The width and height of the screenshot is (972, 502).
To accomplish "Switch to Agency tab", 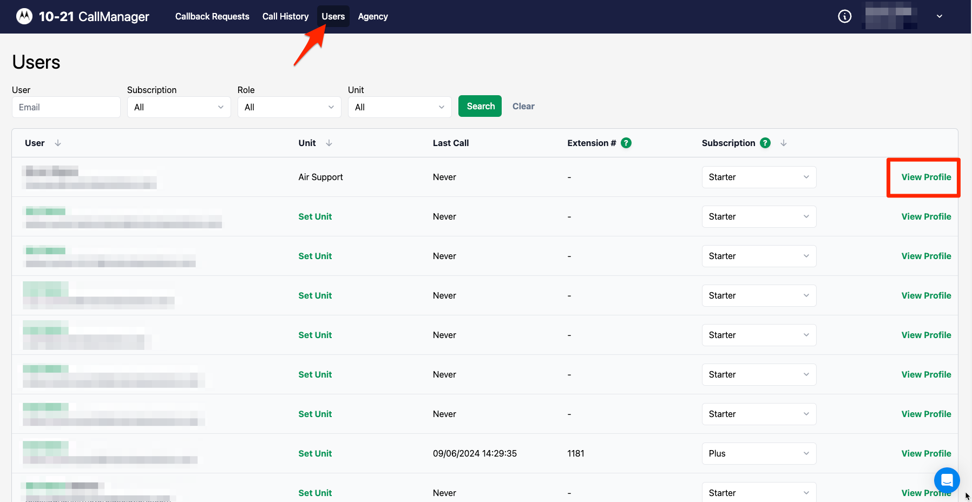I will (373, 16).
